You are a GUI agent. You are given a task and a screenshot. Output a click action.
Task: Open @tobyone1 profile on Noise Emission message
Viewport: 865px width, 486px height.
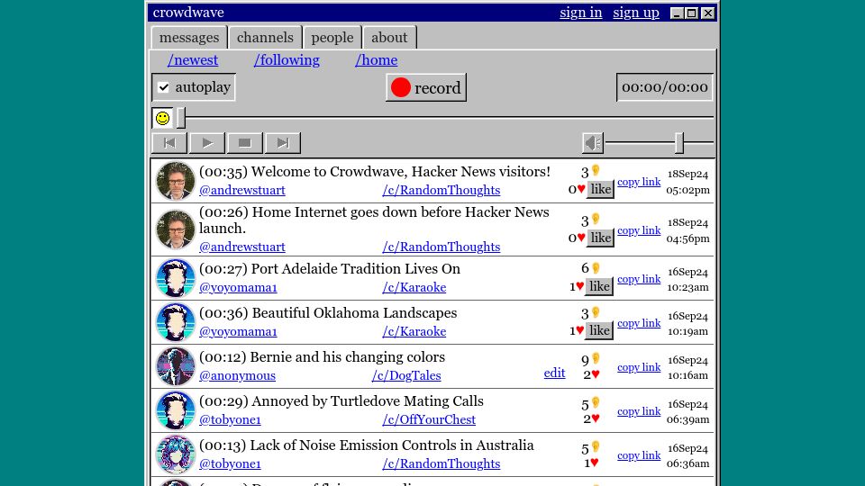point(230,464)
